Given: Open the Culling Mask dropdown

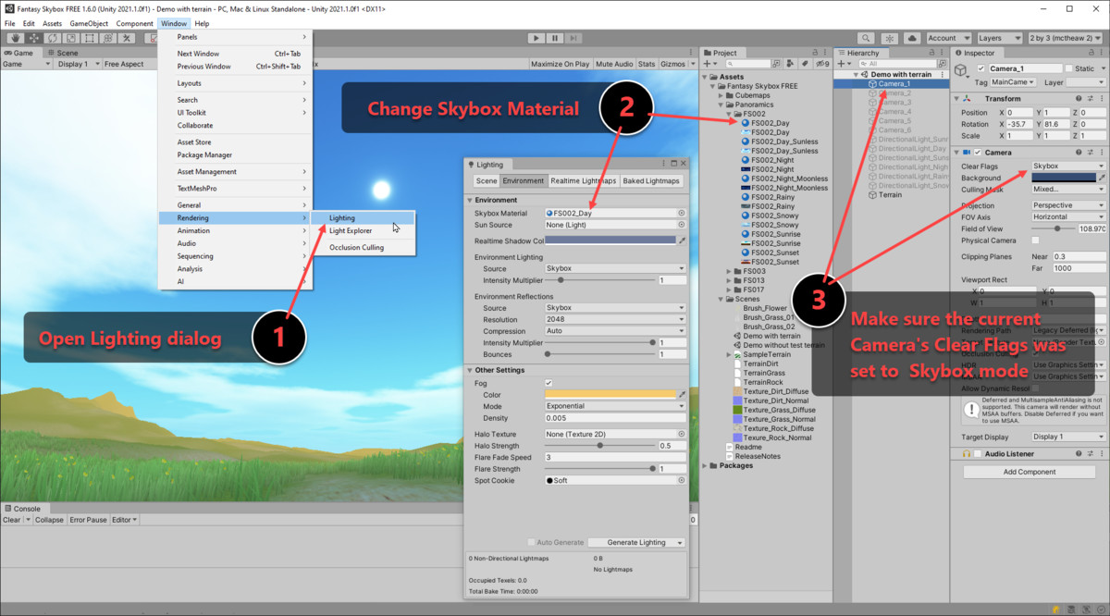Looking at the screenshot, I should tap(1067, 189).
